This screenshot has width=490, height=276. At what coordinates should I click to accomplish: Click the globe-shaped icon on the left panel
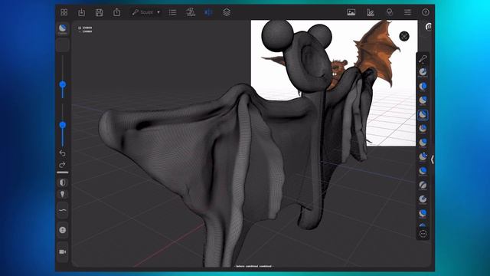63,230
